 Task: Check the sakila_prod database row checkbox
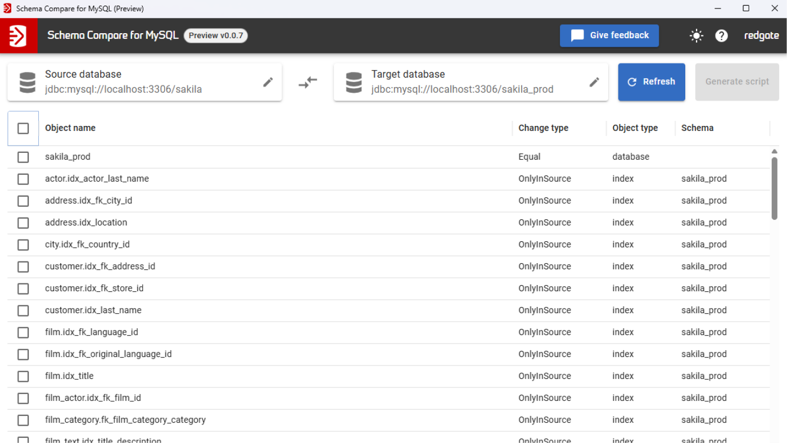pos(23,157)
